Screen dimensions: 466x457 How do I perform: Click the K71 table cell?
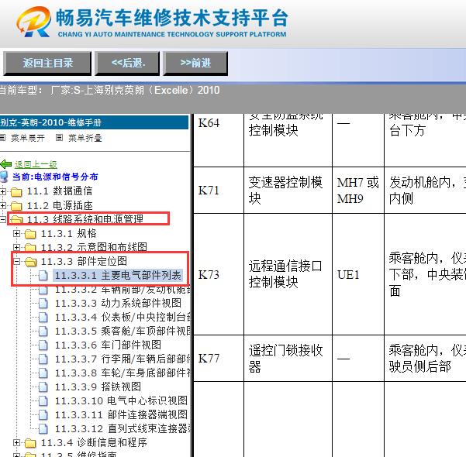coord(219,191)
